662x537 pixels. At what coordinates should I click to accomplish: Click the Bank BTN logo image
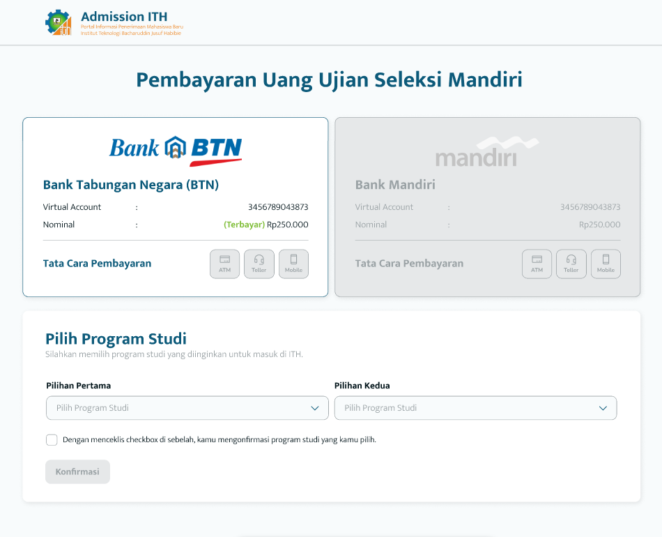[176, 151]
